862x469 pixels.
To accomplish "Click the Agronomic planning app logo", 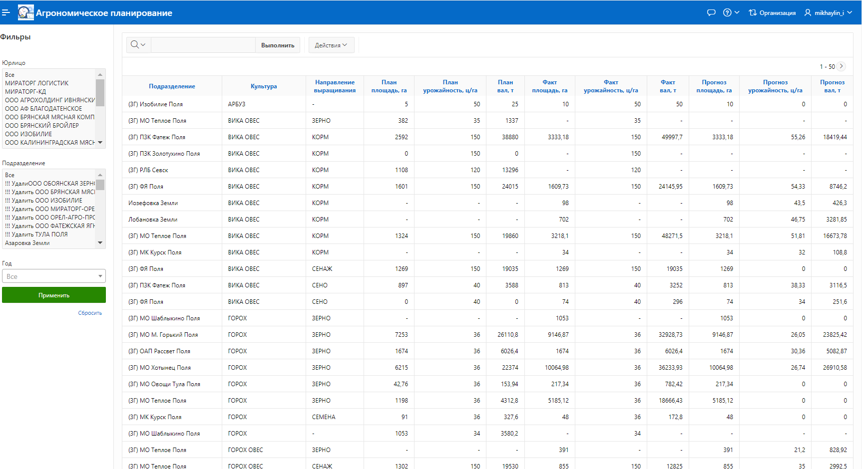I will point(25,12).
